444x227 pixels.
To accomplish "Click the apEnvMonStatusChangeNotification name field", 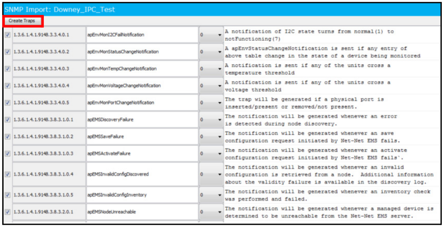I will 142,52.
